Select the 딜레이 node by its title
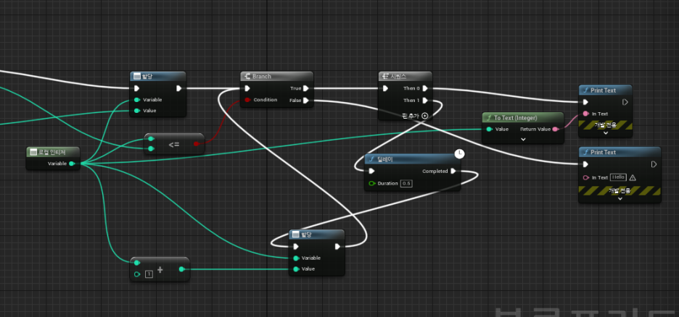 point(384,159)
